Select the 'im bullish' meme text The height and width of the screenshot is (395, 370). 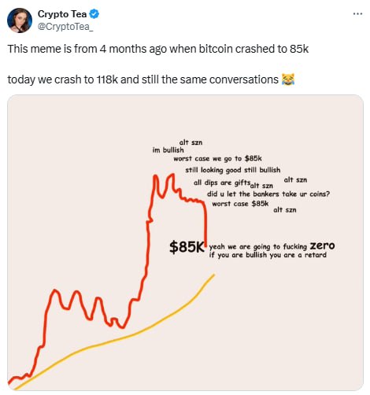[x=168, y=150]
